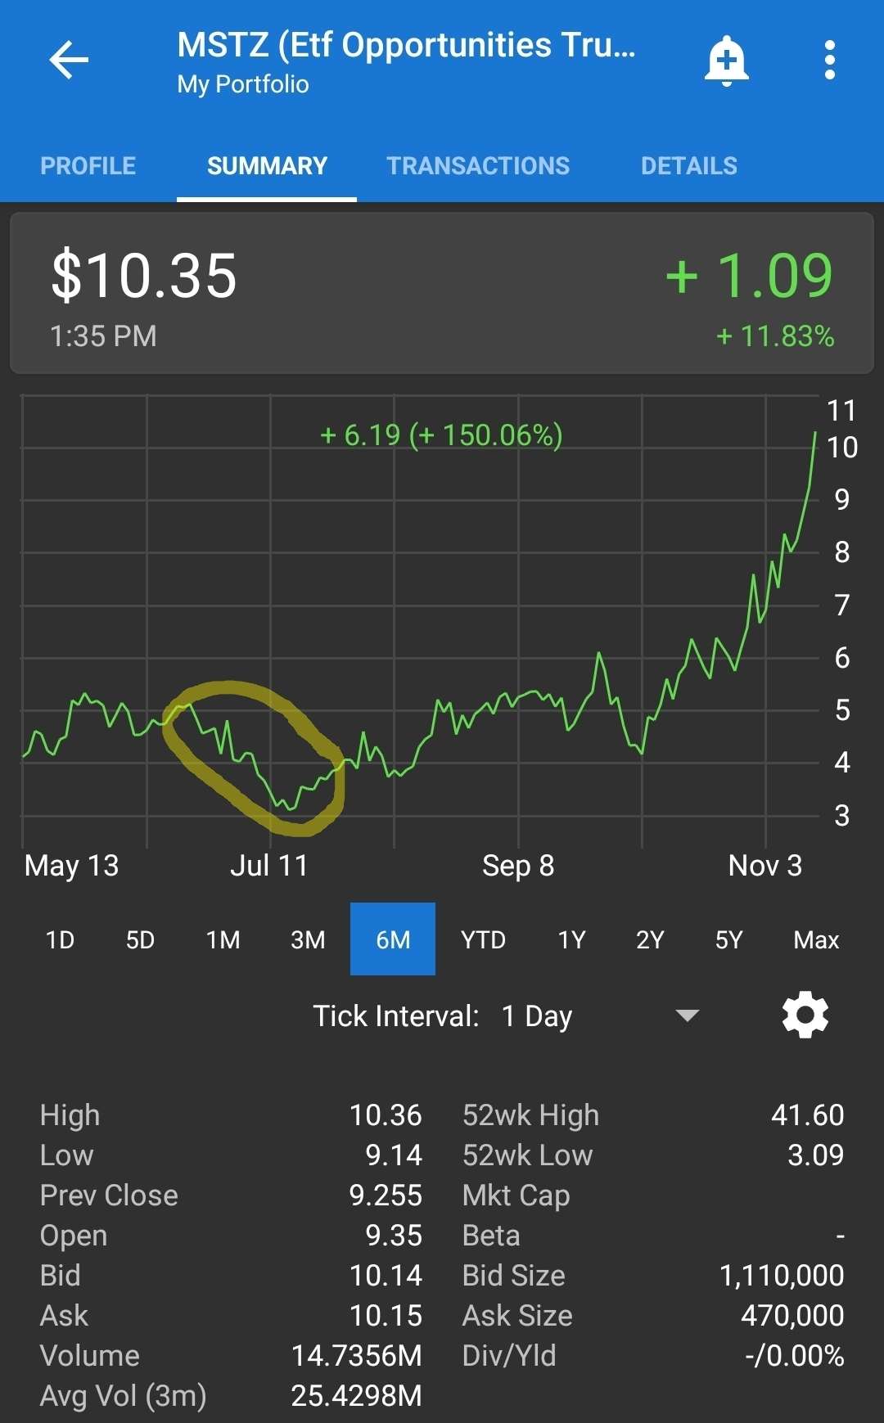This screenshot has height=1423, width=884.
Task: Open the three-dot overflow menu
Action: [x=829, y=61]
